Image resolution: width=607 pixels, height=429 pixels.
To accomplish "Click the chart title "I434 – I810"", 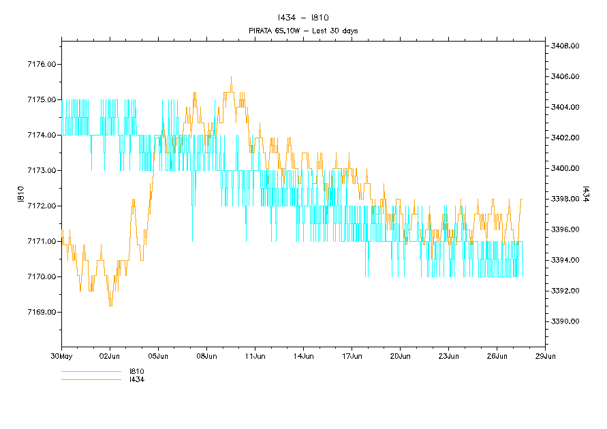I will pos(303,18).
